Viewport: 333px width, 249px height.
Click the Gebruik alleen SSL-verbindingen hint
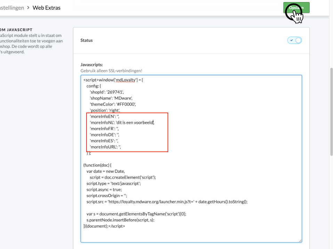[x=111, y=70]
